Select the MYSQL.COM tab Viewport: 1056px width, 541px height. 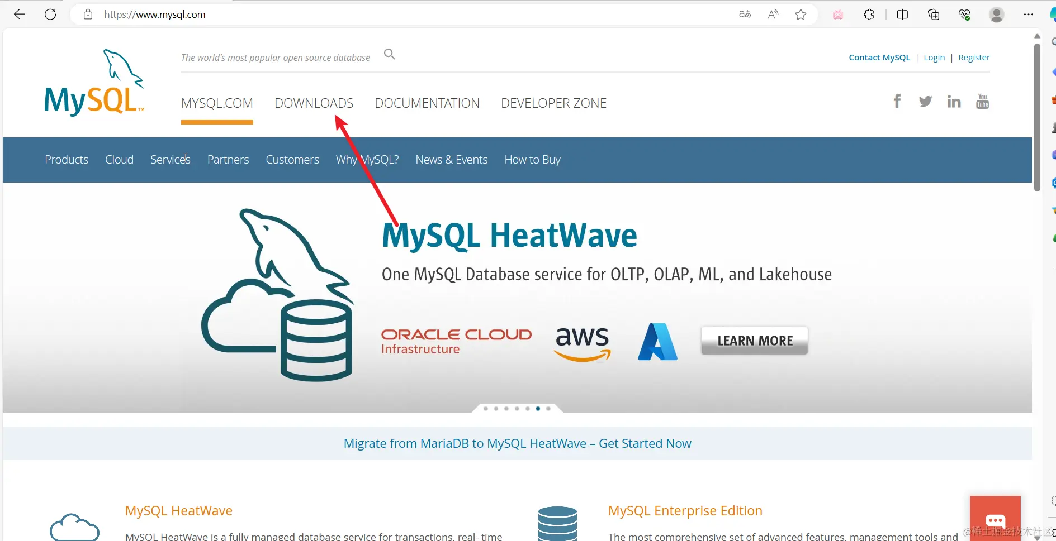click(x=217, y=103)
